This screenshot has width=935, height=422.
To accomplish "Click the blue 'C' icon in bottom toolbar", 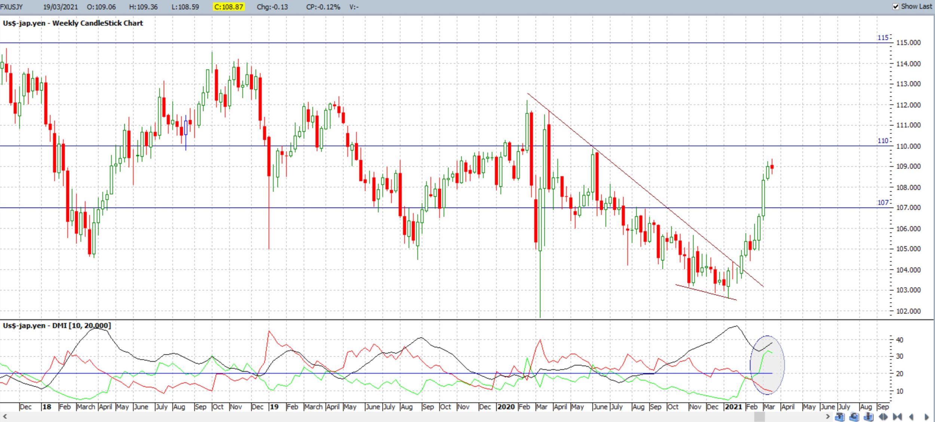I will (854, 416).
